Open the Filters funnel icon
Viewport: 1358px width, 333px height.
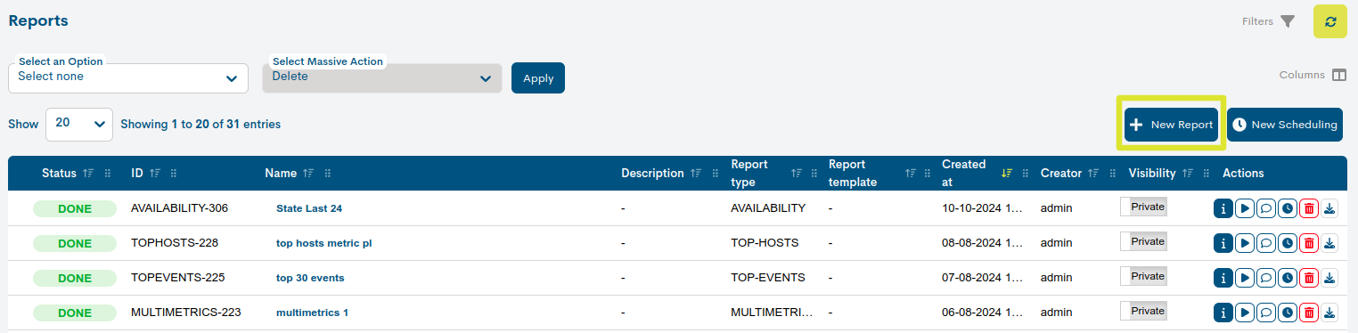[1288, 21]
